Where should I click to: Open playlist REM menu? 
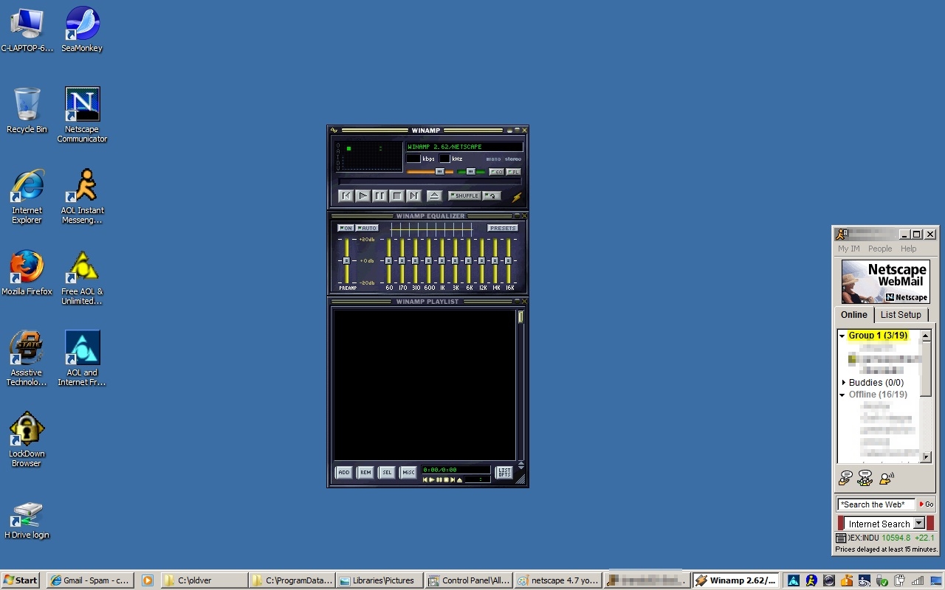pos(365,472)
